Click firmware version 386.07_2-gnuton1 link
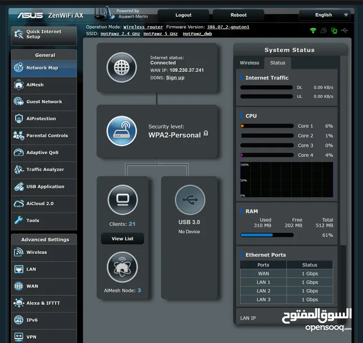This screenshot has height=343, width=363. pos(228,27)
